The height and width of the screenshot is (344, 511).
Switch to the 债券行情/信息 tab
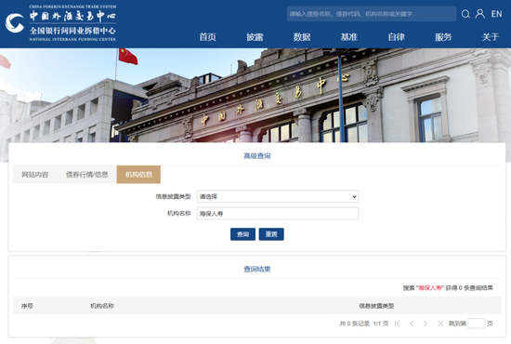[x=87, y=175]
